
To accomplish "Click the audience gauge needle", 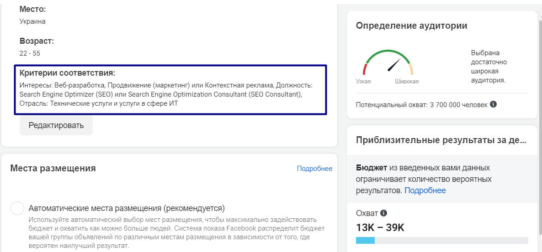I will pyautogui.click(x=394, y=64).
